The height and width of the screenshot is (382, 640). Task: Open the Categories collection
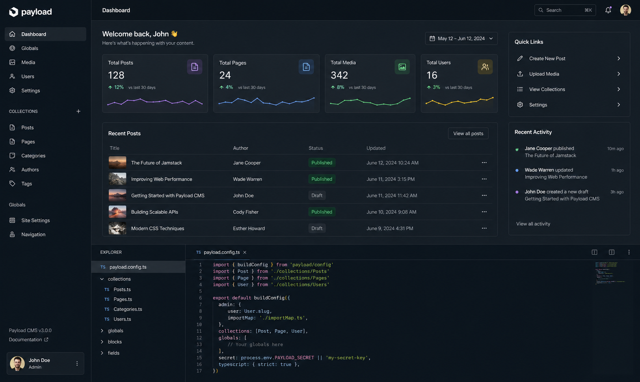[45, 156]
